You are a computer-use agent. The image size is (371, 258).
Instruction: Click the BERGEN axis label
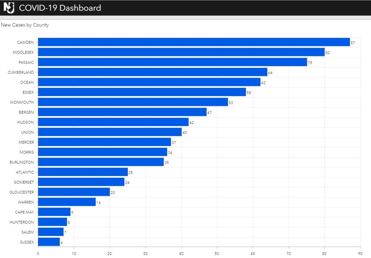pyautogui.click(x=26, y=112)
